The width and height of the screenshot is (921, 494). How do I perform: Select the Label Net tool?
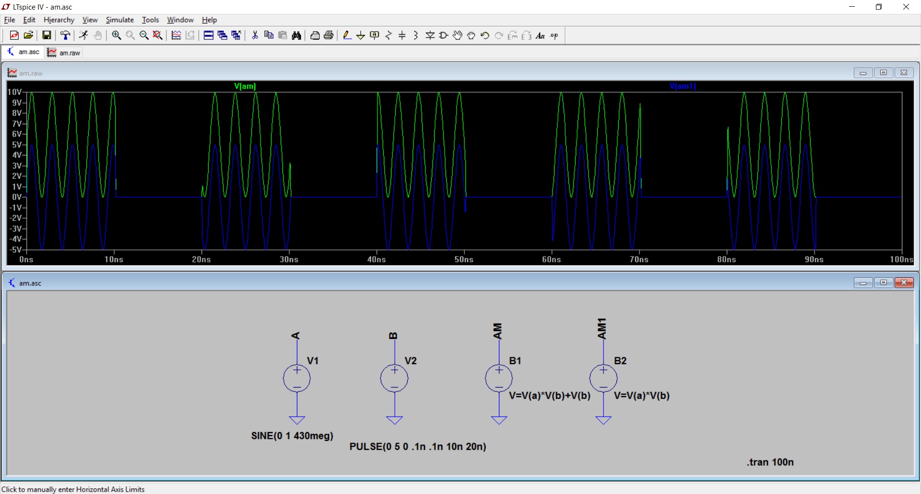point(375,35)
